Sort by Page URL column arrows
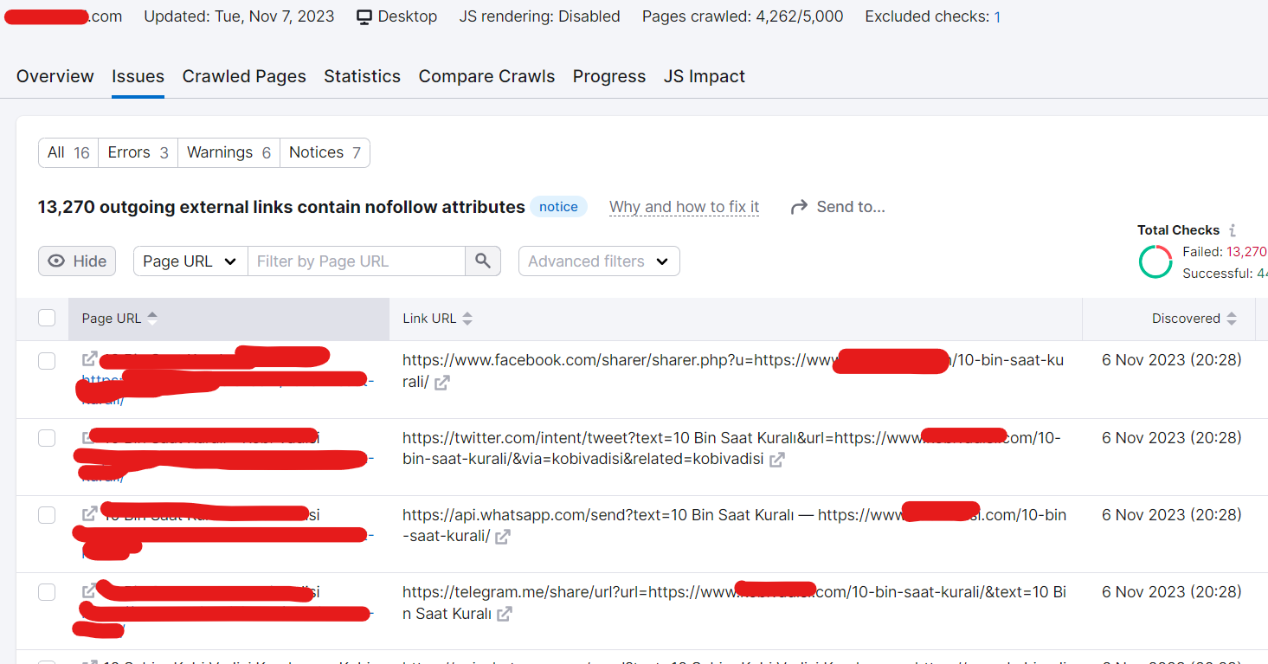The image size is (1268, 664). tap(152, 319)
